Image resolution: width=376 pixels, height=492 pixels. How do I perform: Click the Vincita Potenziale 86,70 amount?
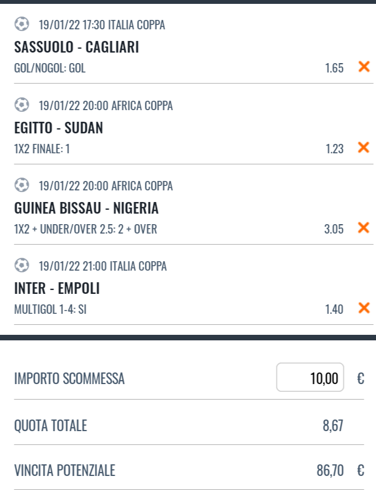pos(330,470)
